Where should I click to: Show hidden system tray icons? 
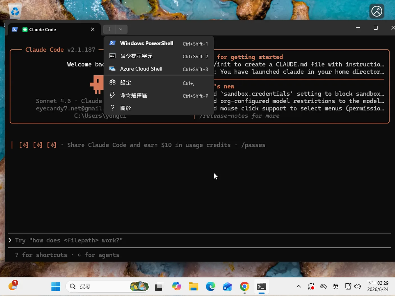[299, 286]
